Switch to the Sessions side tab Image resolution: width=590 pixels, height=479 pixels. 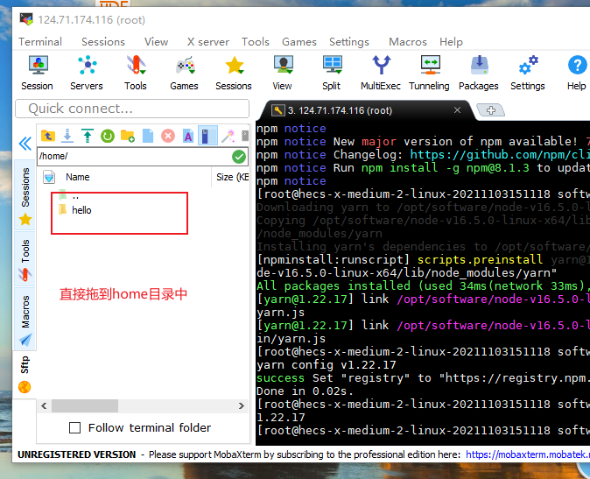[25, 195]
